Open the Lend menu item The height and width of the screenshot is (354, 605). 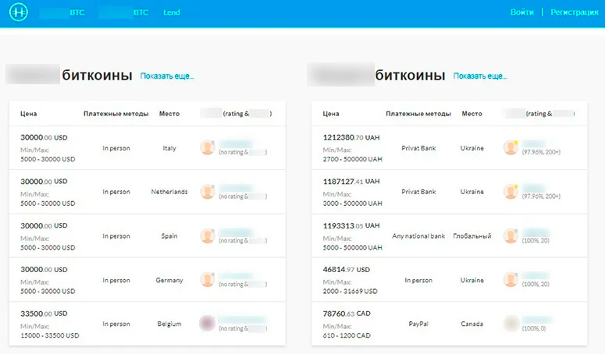[171, 13]
